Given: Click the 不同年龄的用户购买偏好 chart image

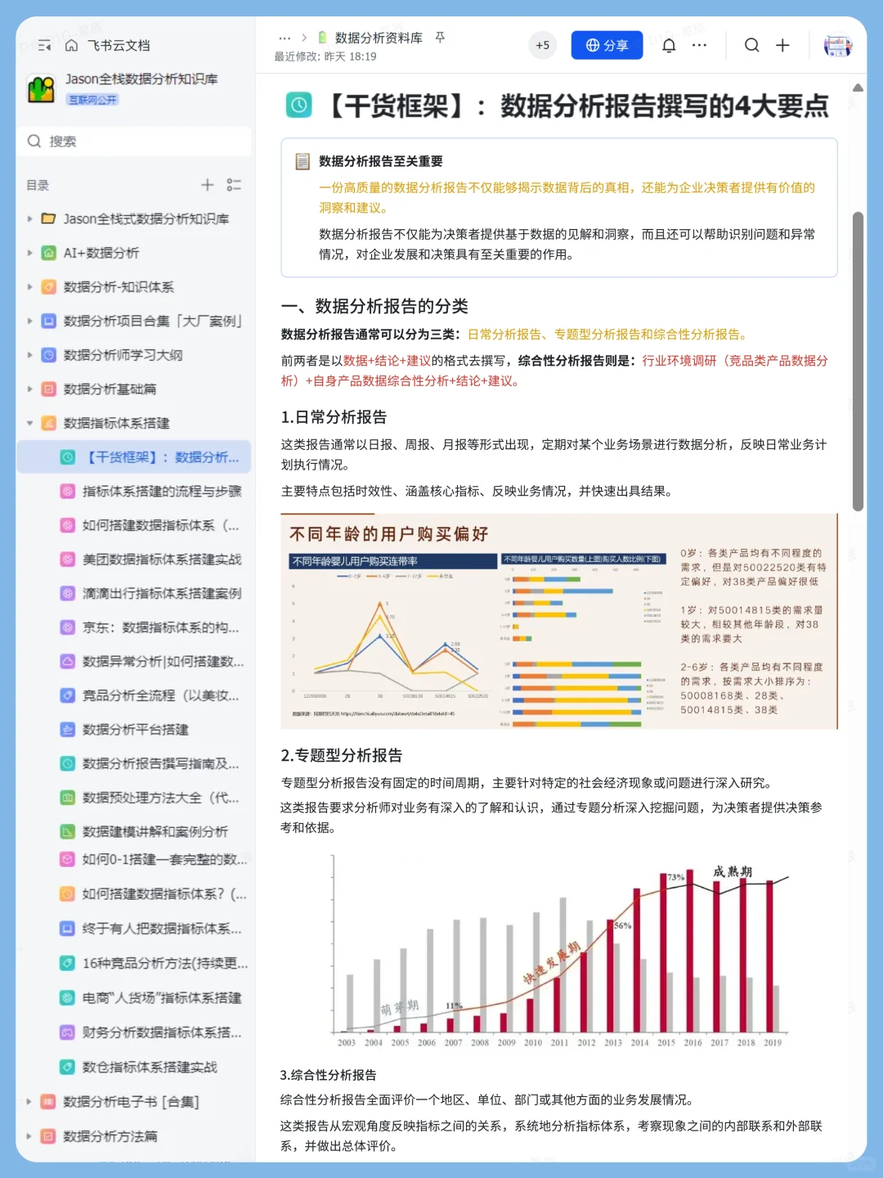Looking at the screenshot, I should pyautogui.click(x=559, y=622).
